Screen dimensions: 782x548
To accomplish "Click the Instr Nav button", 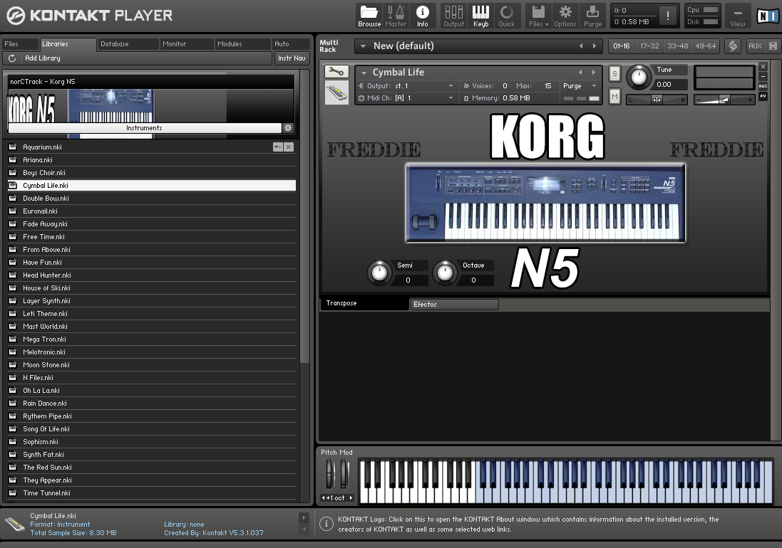I will 292,58.
